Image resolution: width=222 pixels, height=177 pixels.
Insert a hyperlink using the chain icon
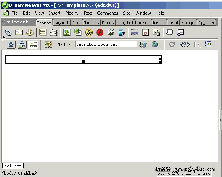pyautogui.click(x=8, y=32)
